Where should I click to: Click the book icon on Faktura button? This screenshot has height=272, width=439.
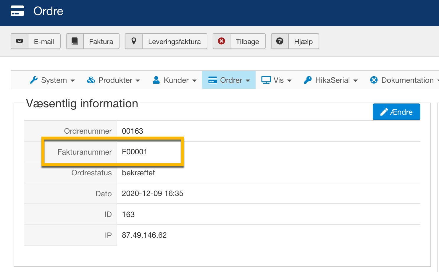click(x=75, y=41)
